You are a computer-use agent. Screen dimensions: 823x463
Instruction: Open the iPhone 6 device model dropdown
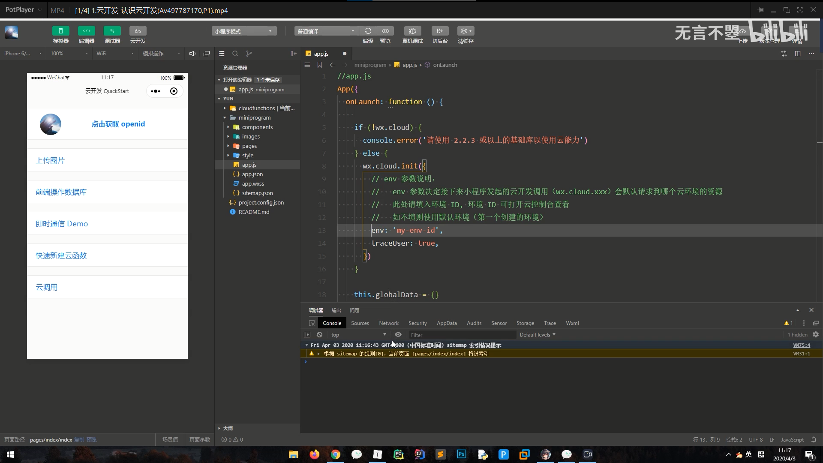[x=22, y=54]
